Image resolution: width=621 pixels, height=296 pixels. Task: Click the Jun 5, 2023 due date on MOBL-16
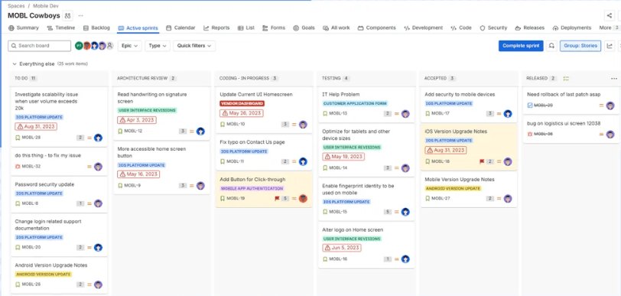pyautogui.click(x=342, y=248)
